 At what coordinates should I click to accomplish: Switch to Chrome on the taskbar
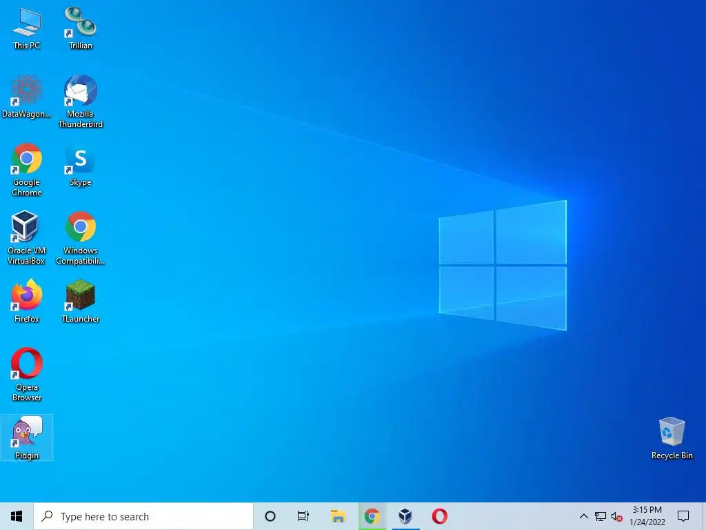372,516
